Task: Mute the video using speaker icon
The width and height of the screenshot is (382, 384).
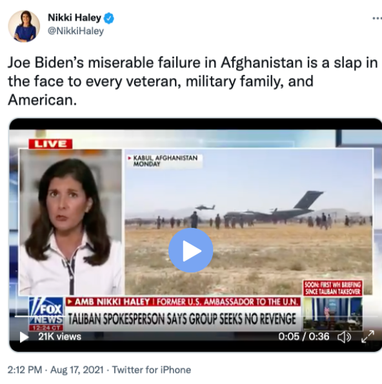Action: [x=344, y=338]
